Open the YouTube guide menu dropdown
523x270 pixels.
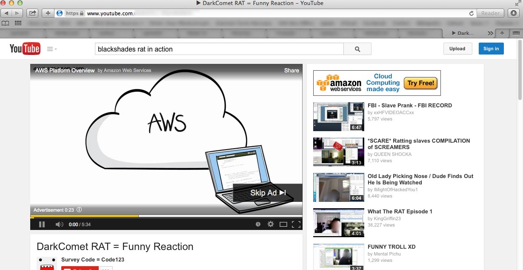point(52,49)
